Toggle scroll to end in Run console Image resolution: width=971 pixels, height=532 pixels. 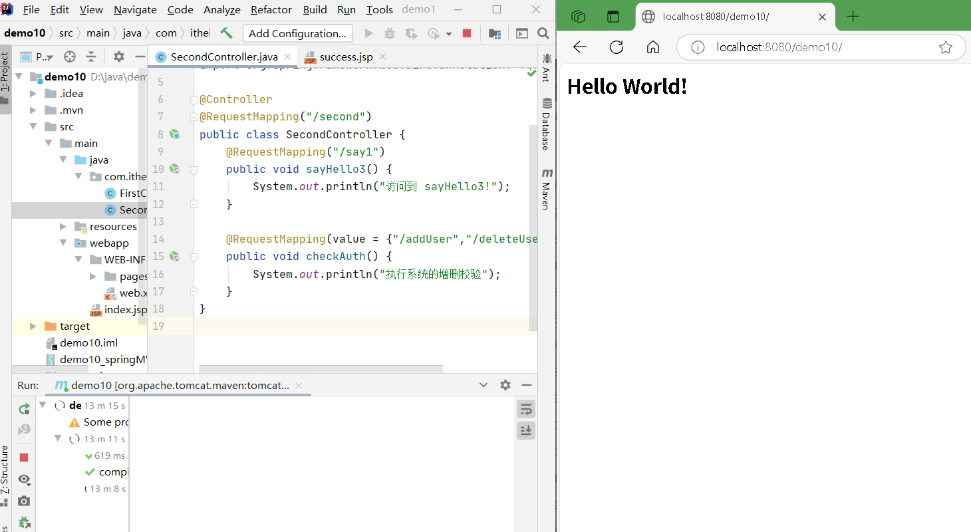(526, 431)
